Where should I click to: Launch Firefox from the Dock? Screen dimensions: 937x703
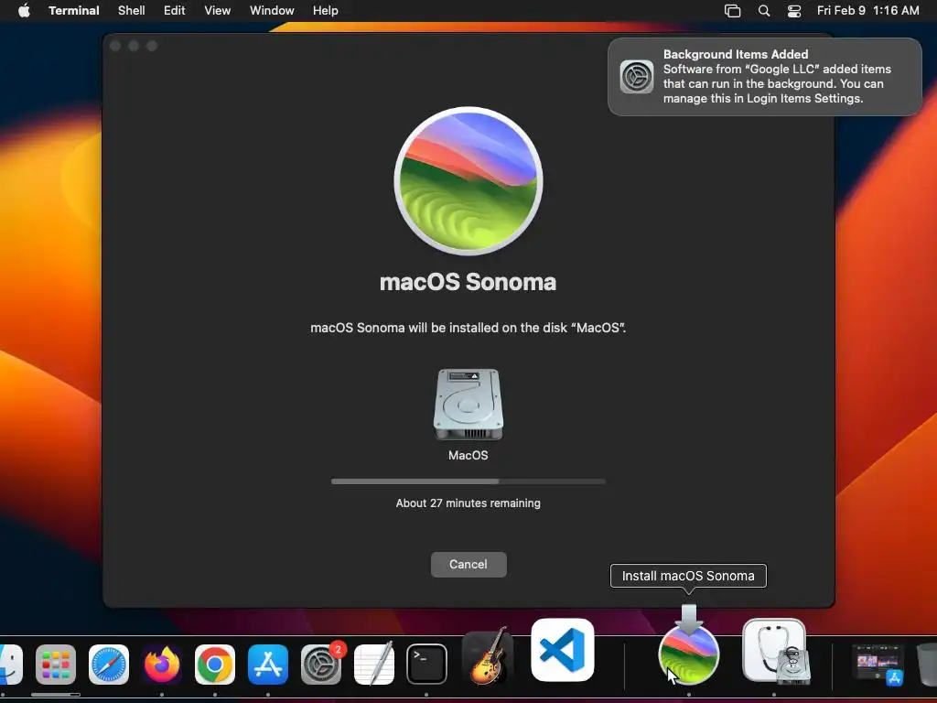coord(162,665)
